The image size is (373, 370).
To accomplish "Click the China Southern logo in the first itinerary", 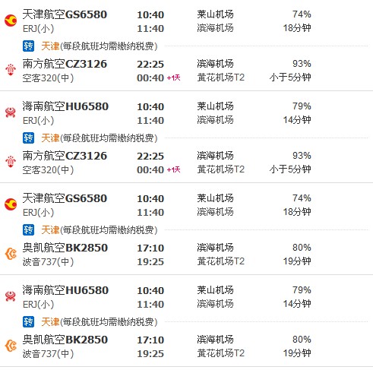I will point(11,70).
